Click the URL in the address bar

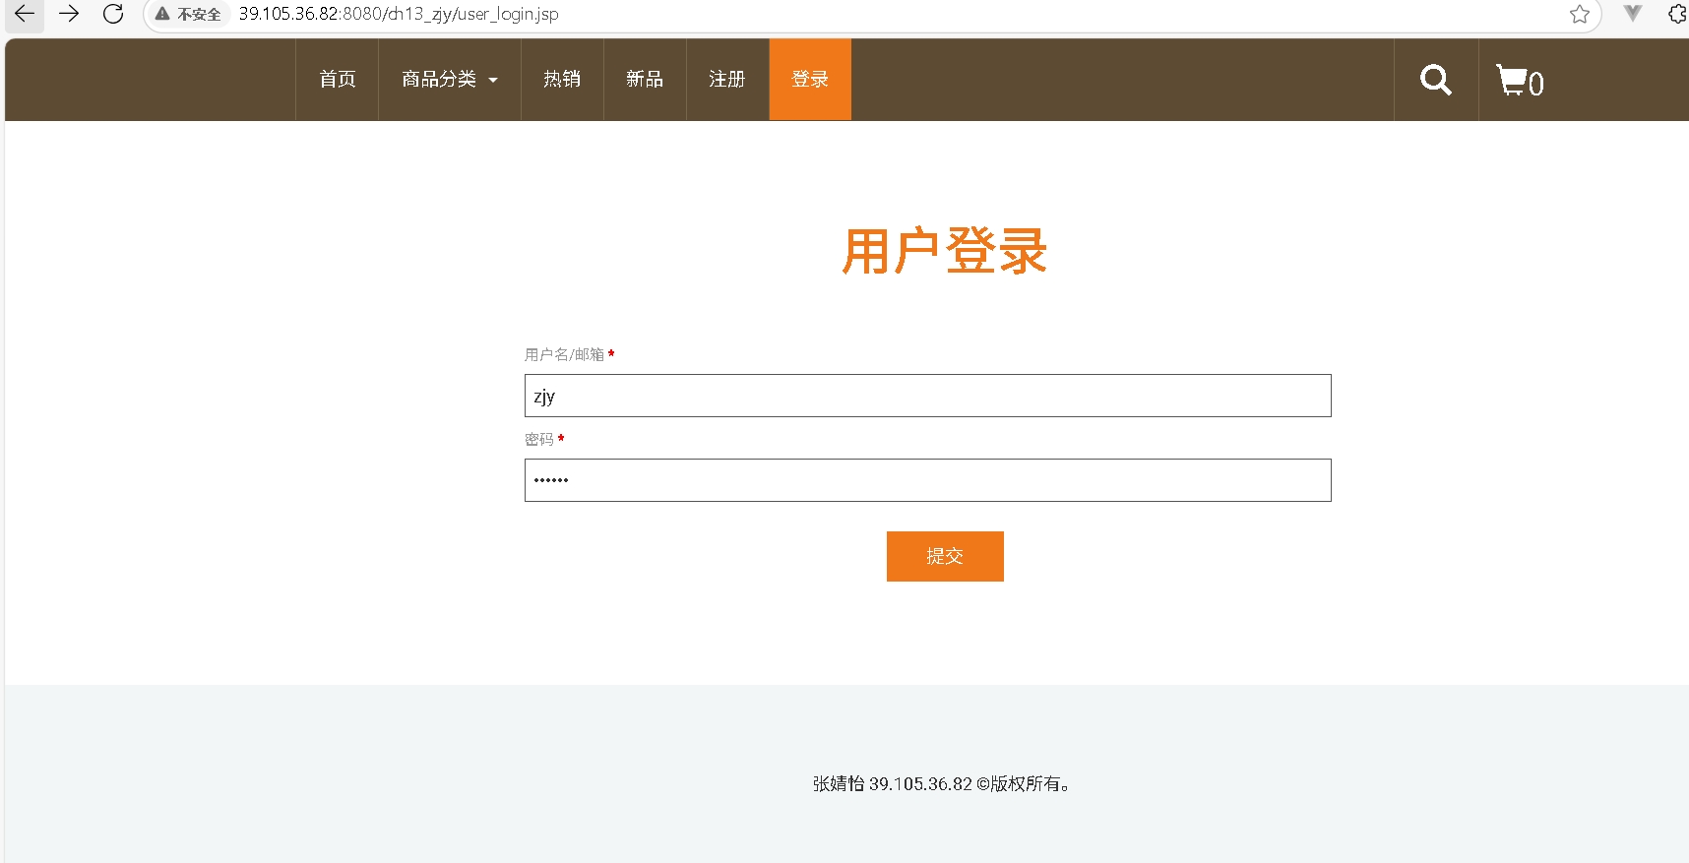click(x=399, y=15)
